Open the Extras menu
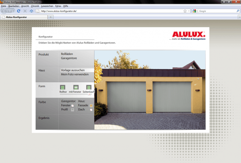241x163 pixels. (x=58, y=6)
